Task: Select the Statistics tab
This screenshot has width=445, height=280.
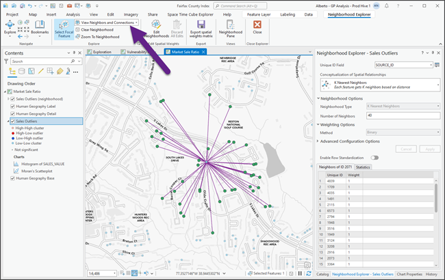Action: pos(363,167)
